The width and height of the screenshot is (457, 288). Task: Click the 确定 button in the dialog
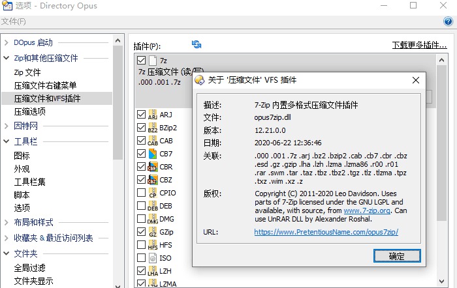397,256
